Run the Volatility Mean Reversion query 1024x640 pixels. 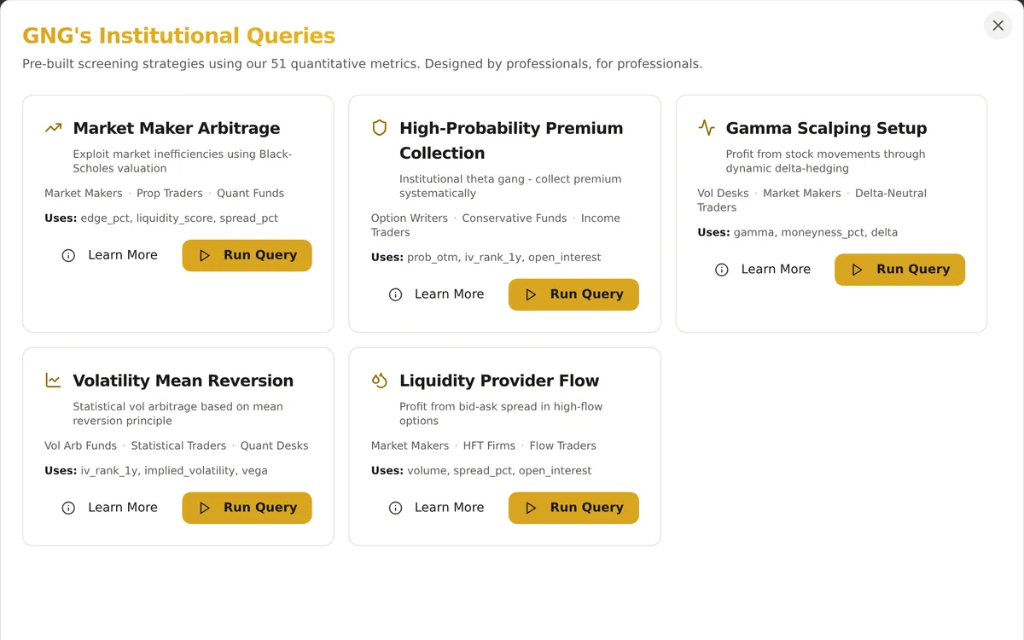(247, 508)
